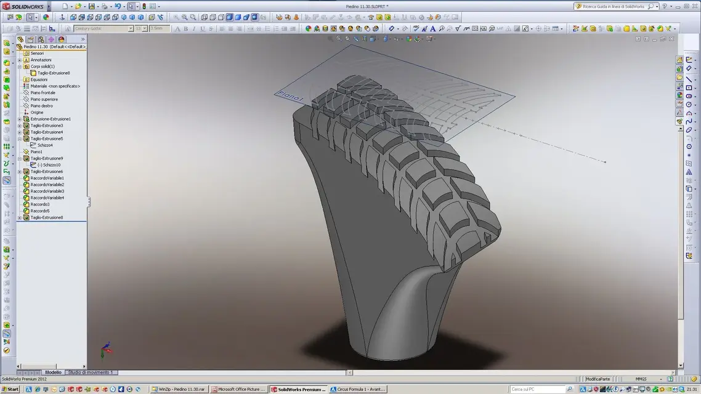Expand the Taglio-Estrusione4 feature
701x394 pixels.
click(x=20, y=132)
